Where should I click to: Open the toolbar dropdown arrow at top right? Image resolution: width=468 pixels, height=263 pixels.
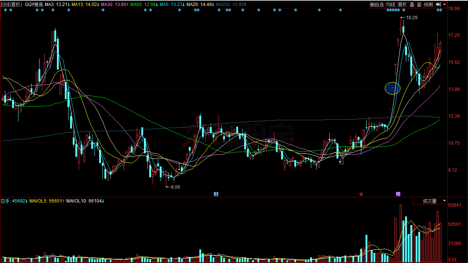[x=445, y=5]
